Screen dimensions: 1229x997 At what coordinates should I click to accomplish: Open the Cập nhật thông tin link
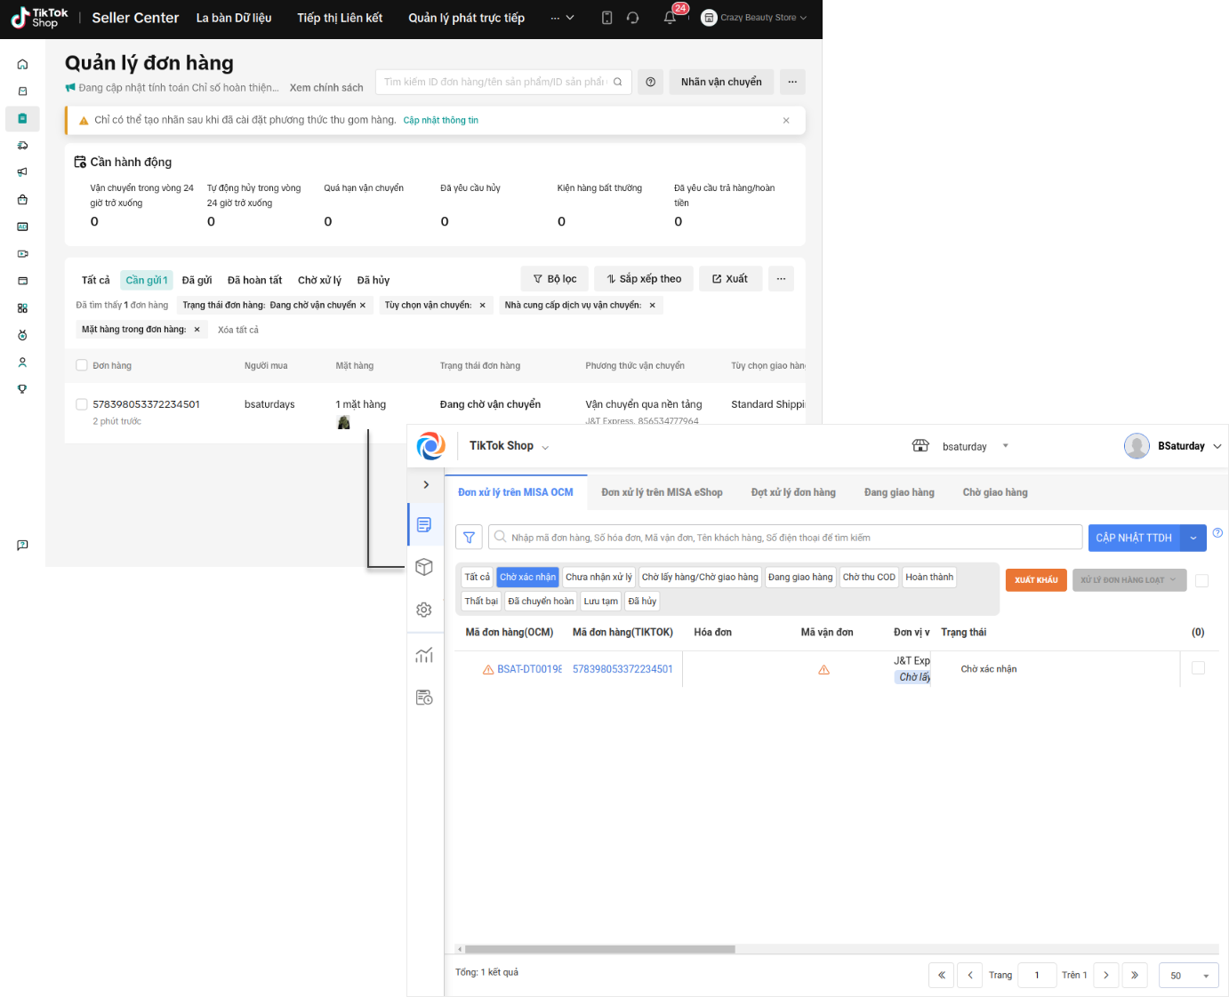point(440,120)
